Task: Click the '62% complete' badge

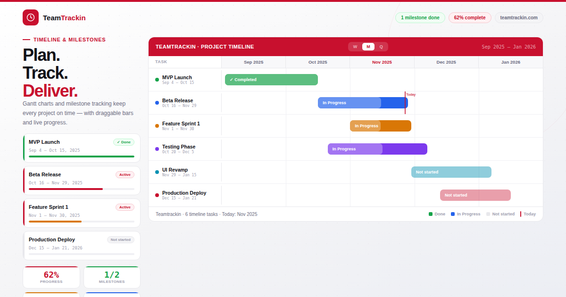Action: [470, 18]
